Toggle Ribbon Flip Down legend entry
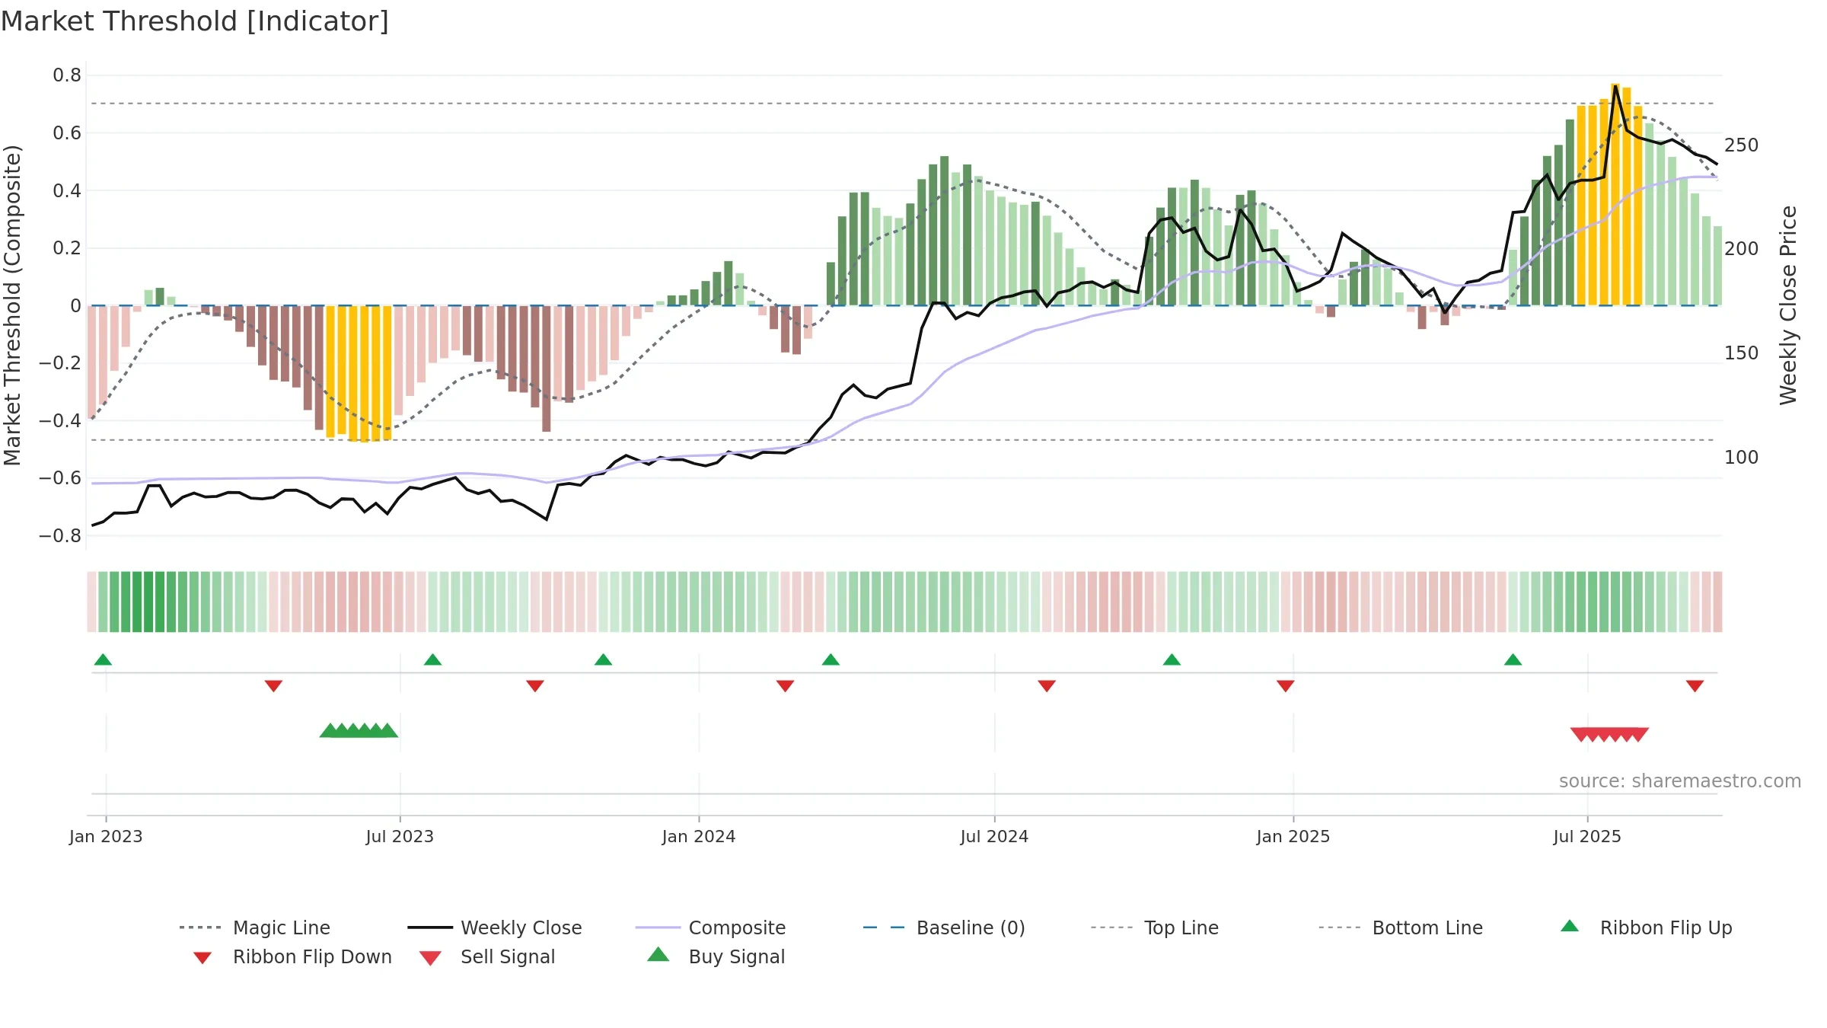The image size is (1827, 1028). click(x=292, y=956)
